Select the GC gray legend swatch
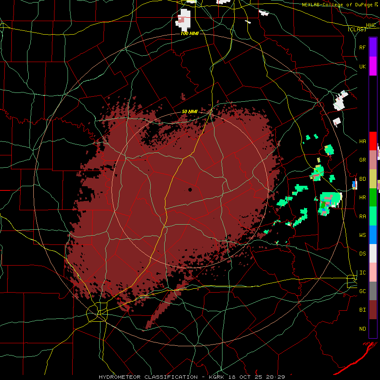This screenshot has height=380, width=380. pyautogui.click(x=373, y=291)
